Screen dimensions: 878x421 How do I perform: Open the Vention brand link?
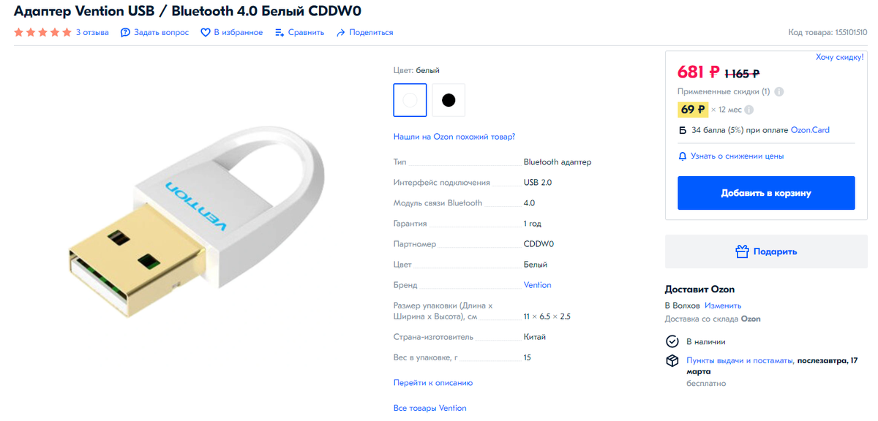[x=538, y=285]
